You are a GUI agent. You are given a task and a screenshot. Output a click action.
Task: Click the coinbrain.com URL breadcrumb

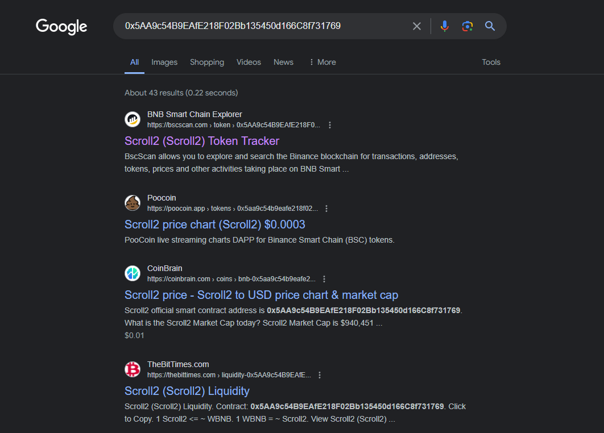tap(231, 279)
